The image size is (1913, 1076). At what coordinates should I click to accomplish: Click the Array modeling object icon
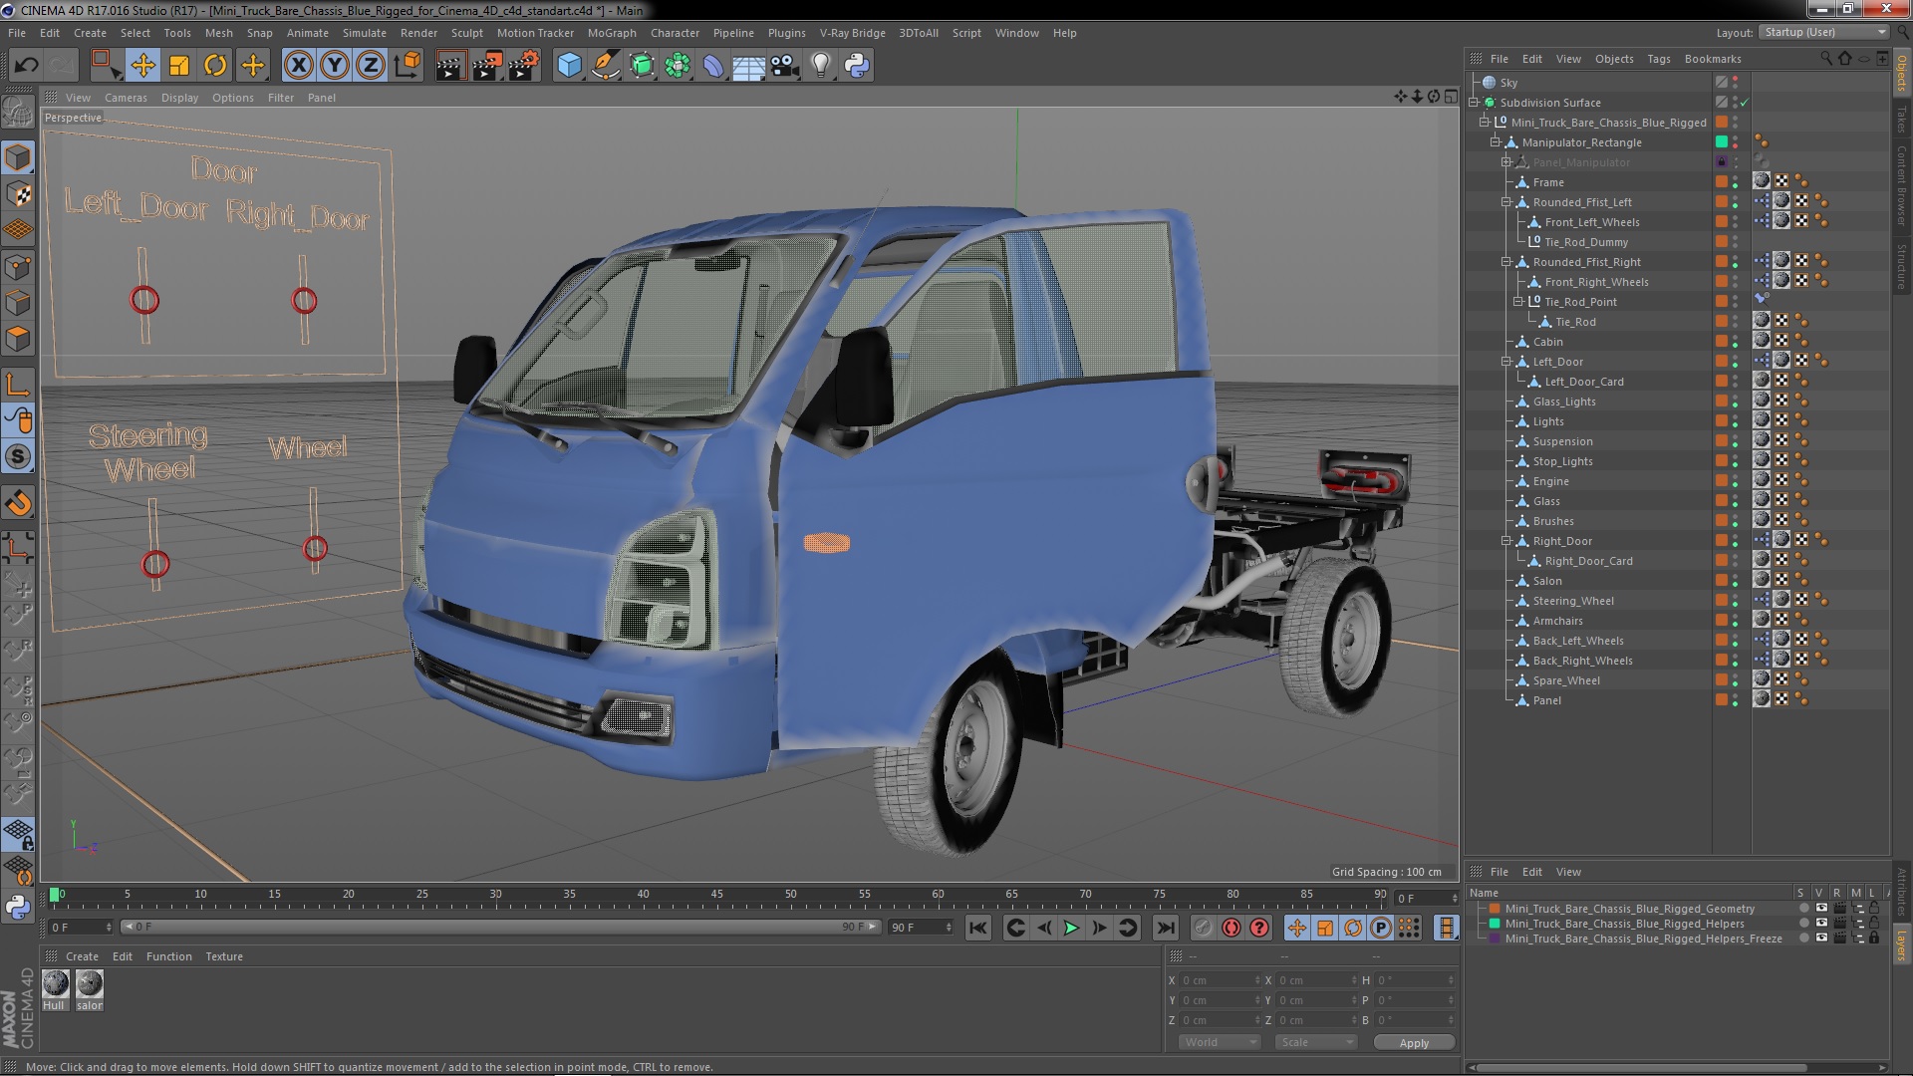pos(678,66)
